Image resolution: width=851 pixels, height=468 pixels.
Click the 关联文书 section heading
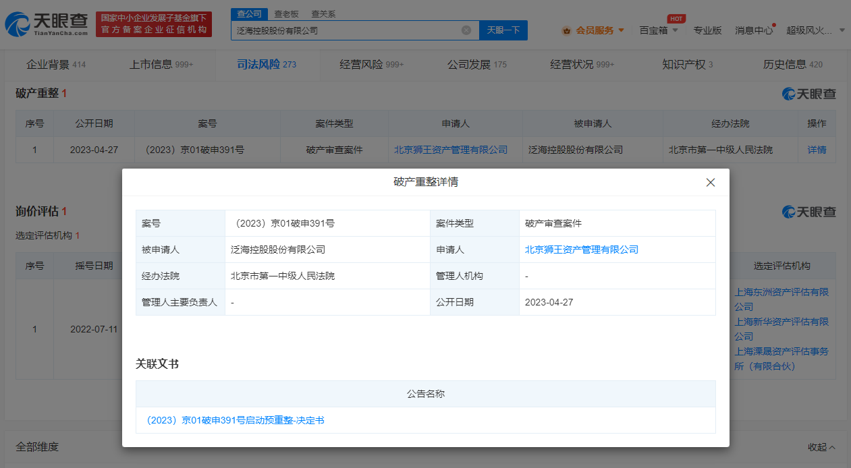click(157, 364)
